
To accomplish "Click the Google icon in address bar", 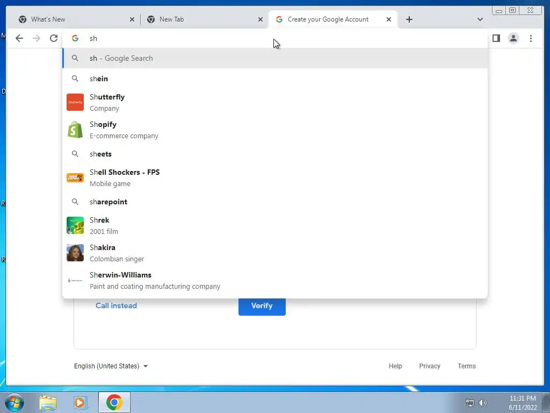I will click(75, 38).
